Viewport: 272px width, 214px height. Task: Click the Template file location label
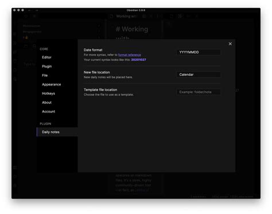[x=100, y=90]
